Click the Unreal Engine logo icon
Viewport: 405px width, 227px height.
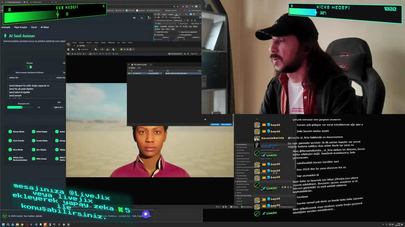(68, 44)
